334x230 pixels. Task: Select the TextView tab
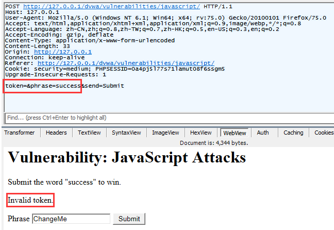pos(89,133)
